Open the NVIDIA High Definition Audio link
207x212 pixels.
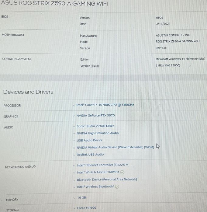pos(98,133)
